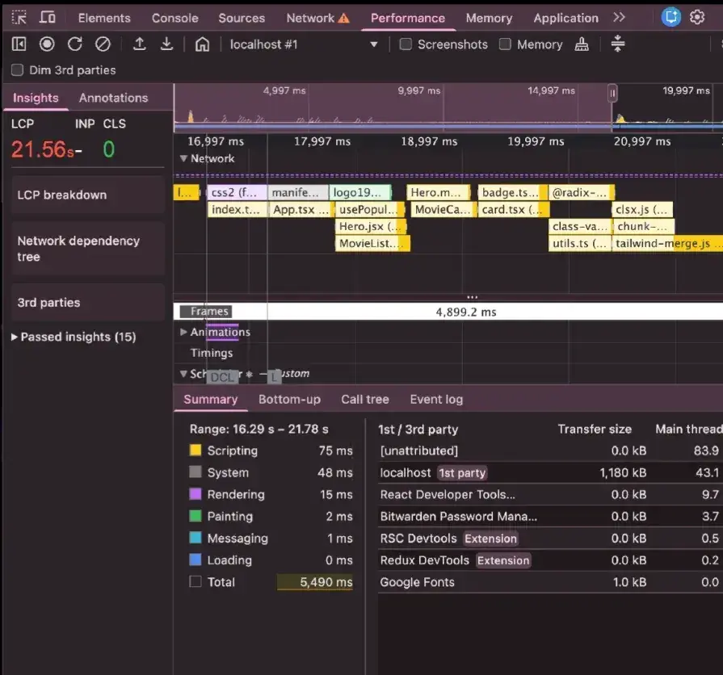Open the LCP breakdown insight
The image size is (723, 675).
point(88,195)
